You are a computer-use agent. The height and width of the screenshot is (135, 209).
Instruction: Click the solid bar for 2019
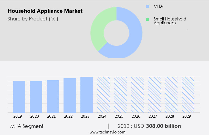(19, 96)
